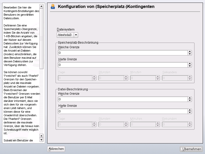This screenshot has width=205, height=154.
Task: Decrease Speicherplatz Weiche Grenze value
Action: pyautogui.click(x=190, y=54)
